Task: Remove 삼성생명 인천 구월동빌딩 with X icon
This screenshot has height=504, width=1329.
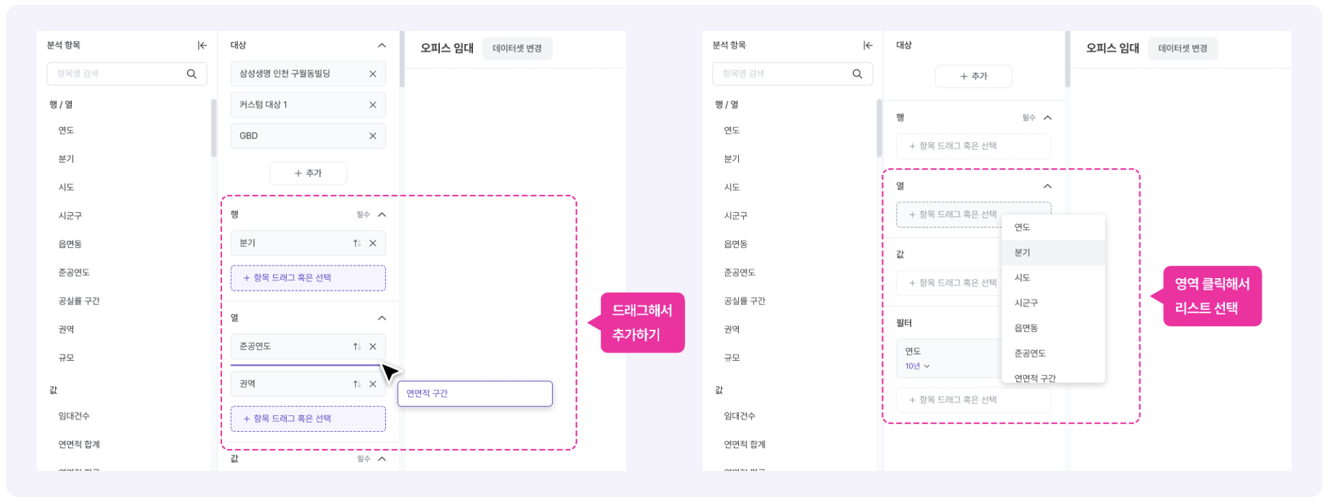Action: coord(373,74)
